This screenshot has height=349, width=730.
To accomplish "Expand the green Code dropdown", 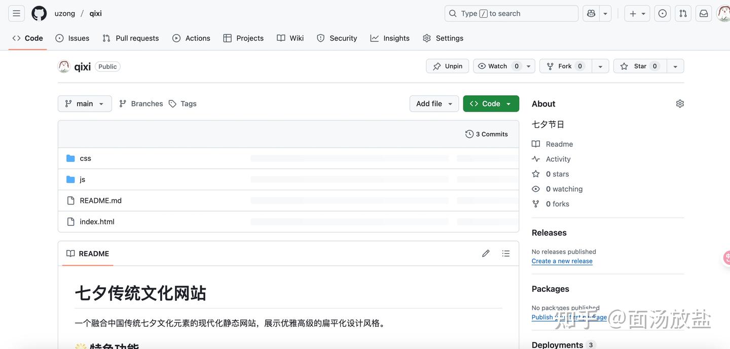I will click(508, 103).
